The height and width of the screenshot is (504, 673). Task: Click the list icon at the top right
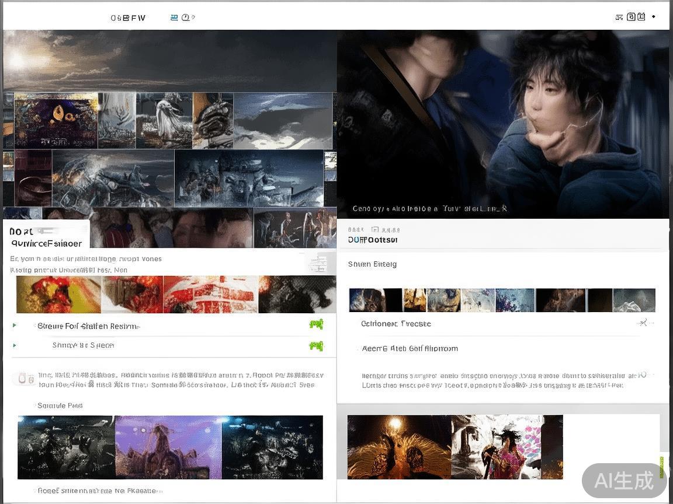(x=619, y=17)
